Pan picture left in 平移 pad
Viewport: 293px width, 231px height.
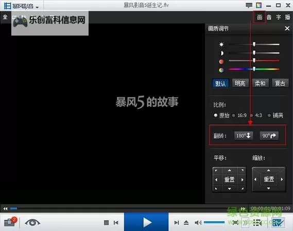click(x=216, y=180)
